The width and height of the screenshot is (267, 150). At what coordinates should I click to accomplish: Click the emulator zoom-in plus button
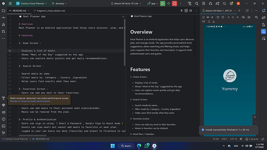(x=255, y=117)
